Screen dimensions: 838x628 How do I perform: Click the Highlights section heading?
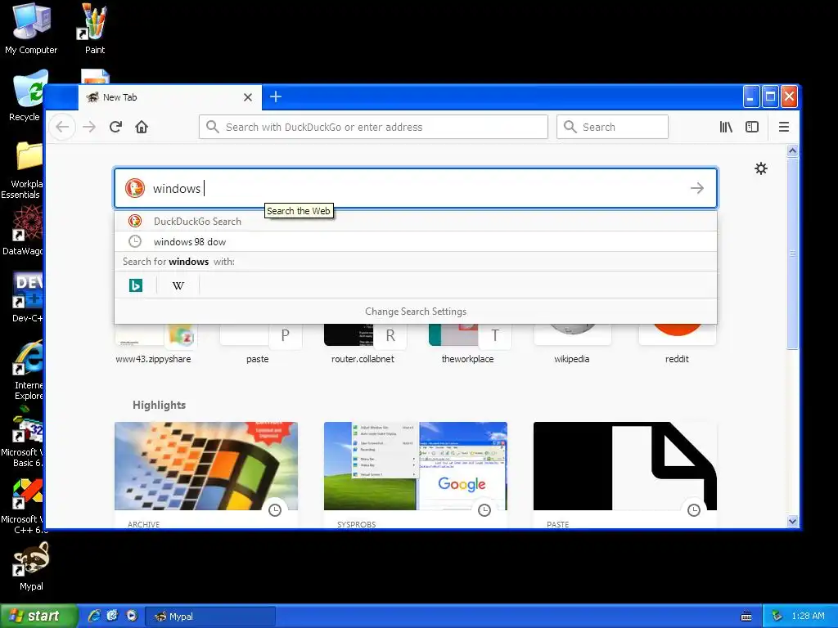pos(160,405)
